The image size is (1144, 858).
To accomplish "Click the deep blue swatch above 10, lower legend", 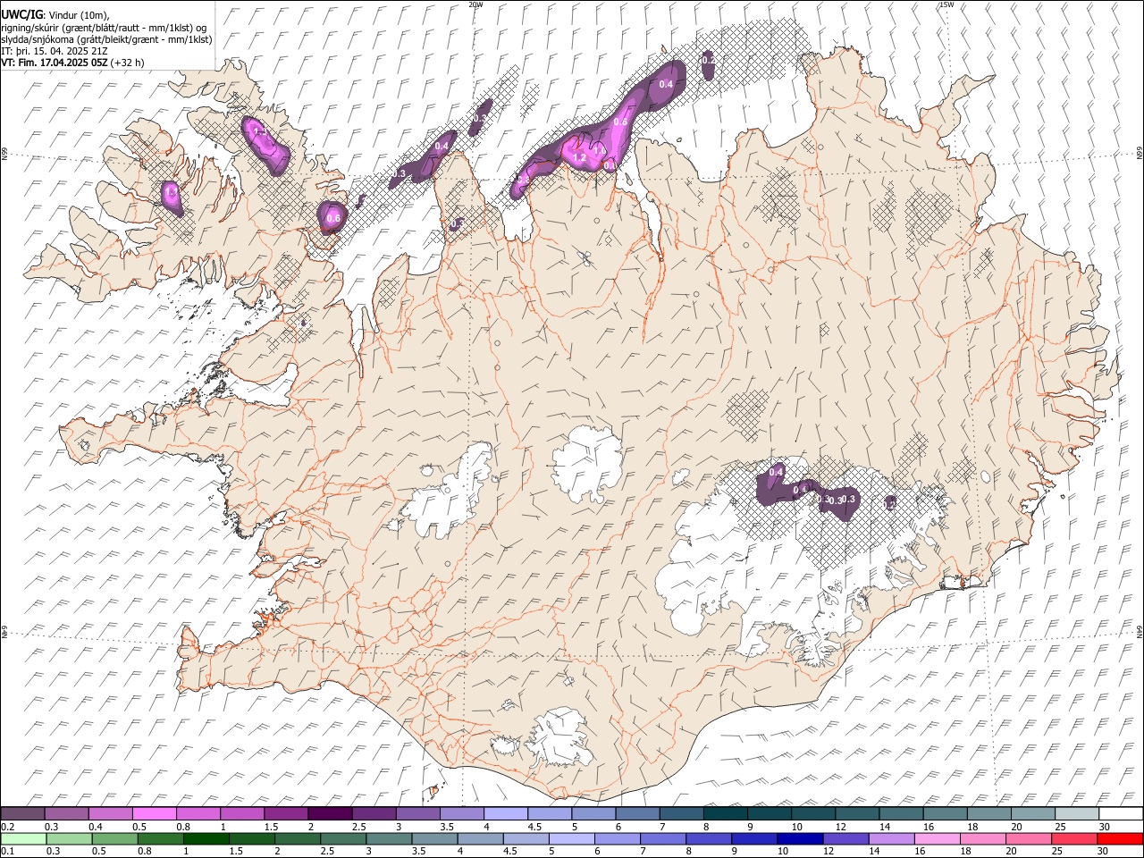I will tap(799, 838).
